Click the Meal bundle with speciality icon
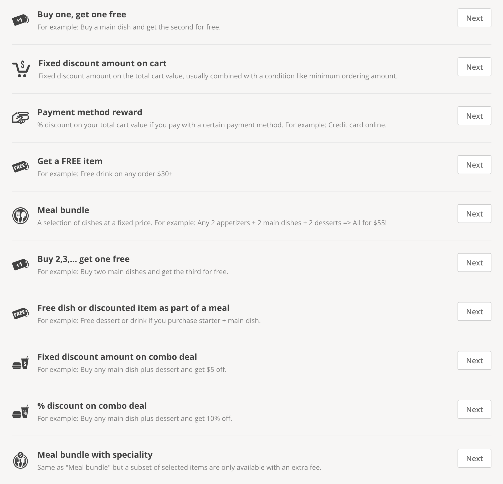 click(20, 460)
